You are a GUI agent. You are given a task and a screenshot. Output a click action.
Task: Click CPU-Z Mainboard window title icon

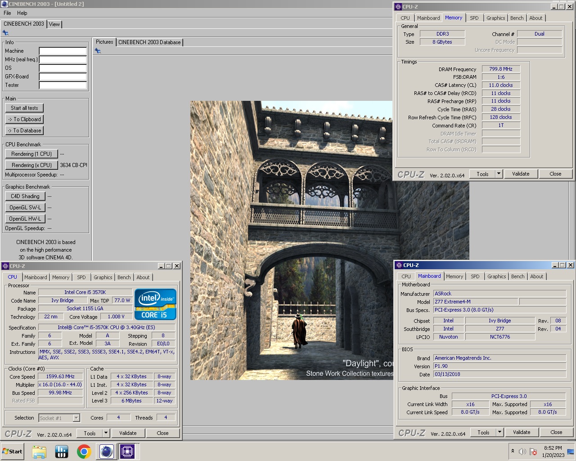399,265
